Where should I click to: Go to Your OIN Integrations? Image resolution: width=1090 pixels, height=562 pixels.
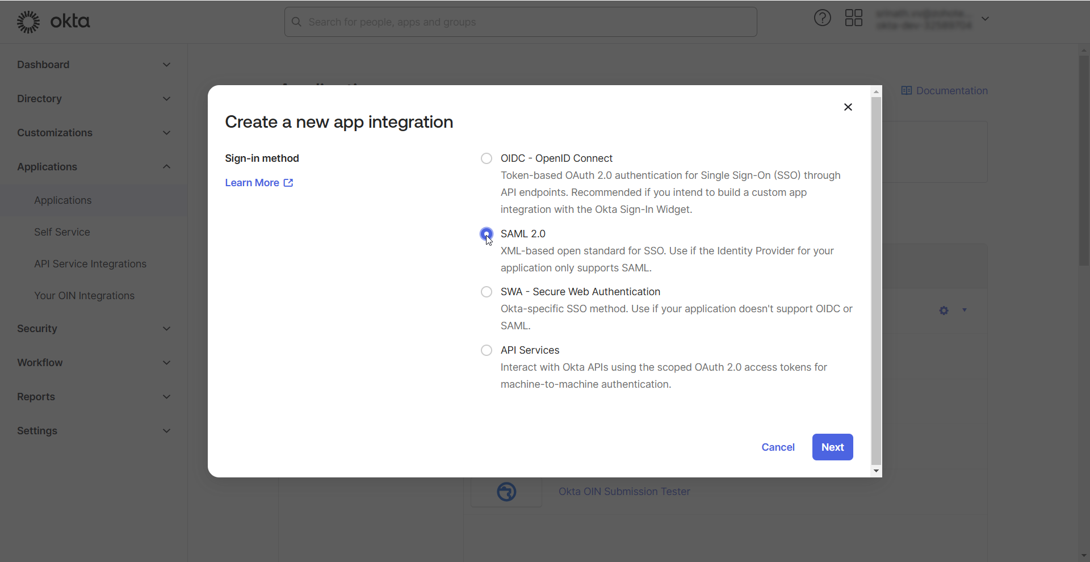click(x=83, y=295)
